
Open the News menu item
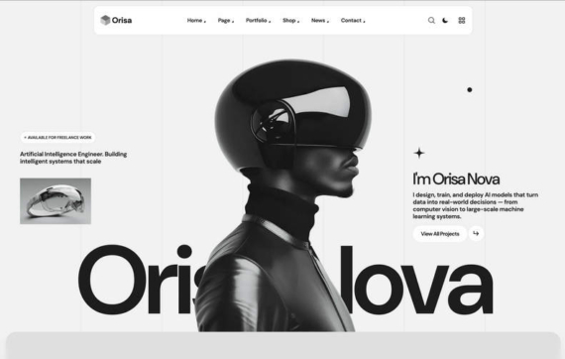320,20
